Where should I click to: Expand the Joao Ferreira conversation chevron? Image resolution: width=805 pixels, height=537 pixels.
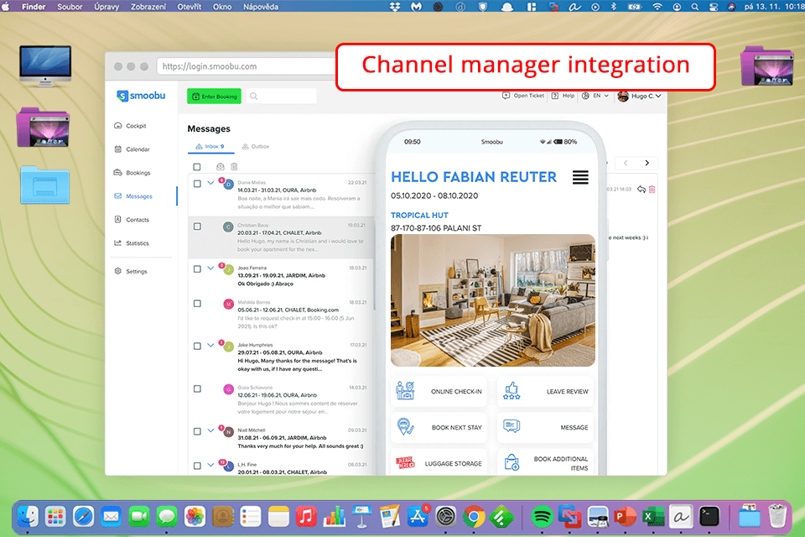[210, 268]
